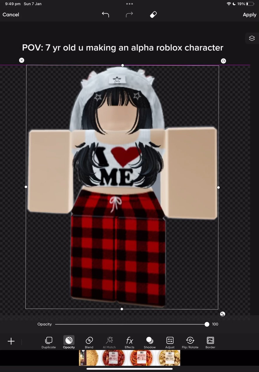Open the Blend tool
The image size is (259, 372).
89,342
